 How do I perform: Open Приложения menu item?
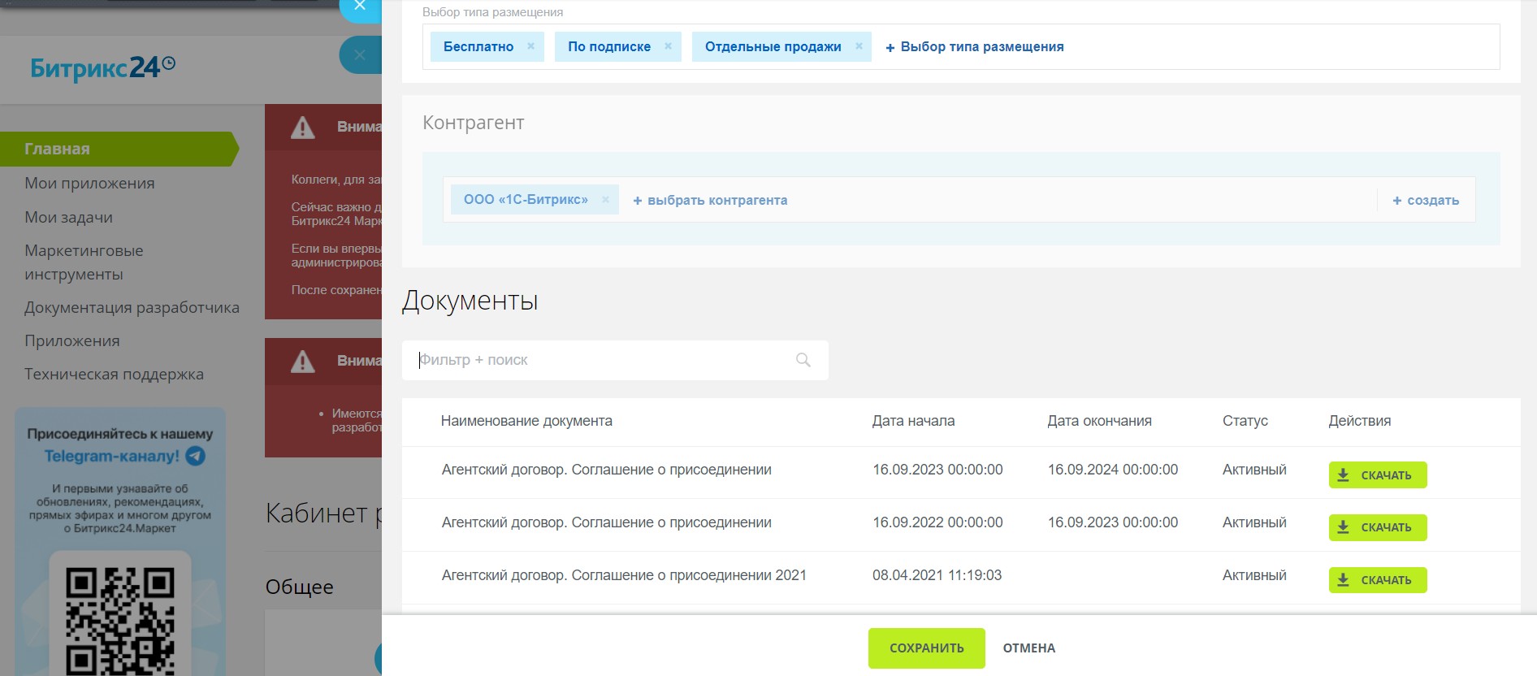[x=72, y=341]
